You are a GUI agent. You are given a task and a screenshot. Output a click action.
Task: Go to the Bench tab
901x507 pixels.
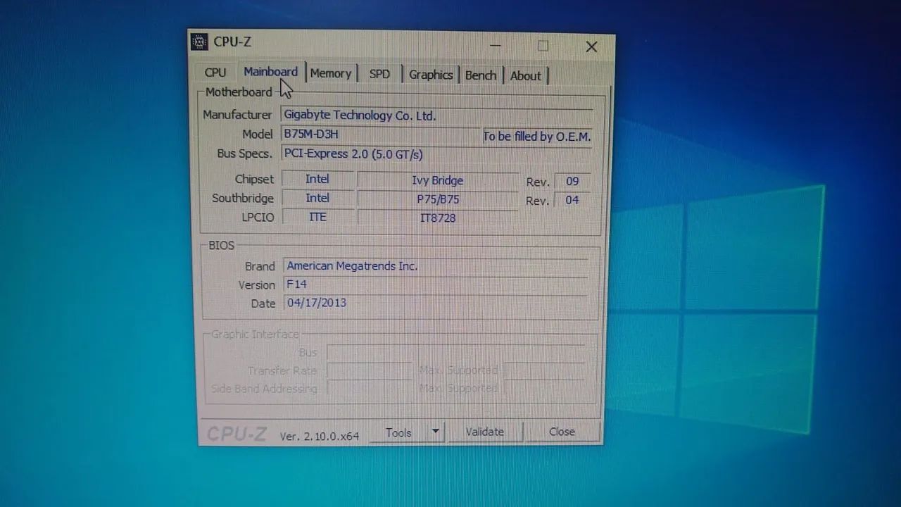point(481,75)
